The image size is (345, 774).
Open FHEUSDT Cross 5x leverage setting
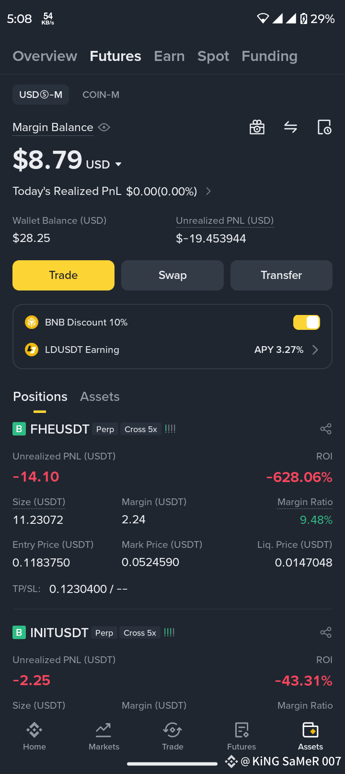[141, 429]
